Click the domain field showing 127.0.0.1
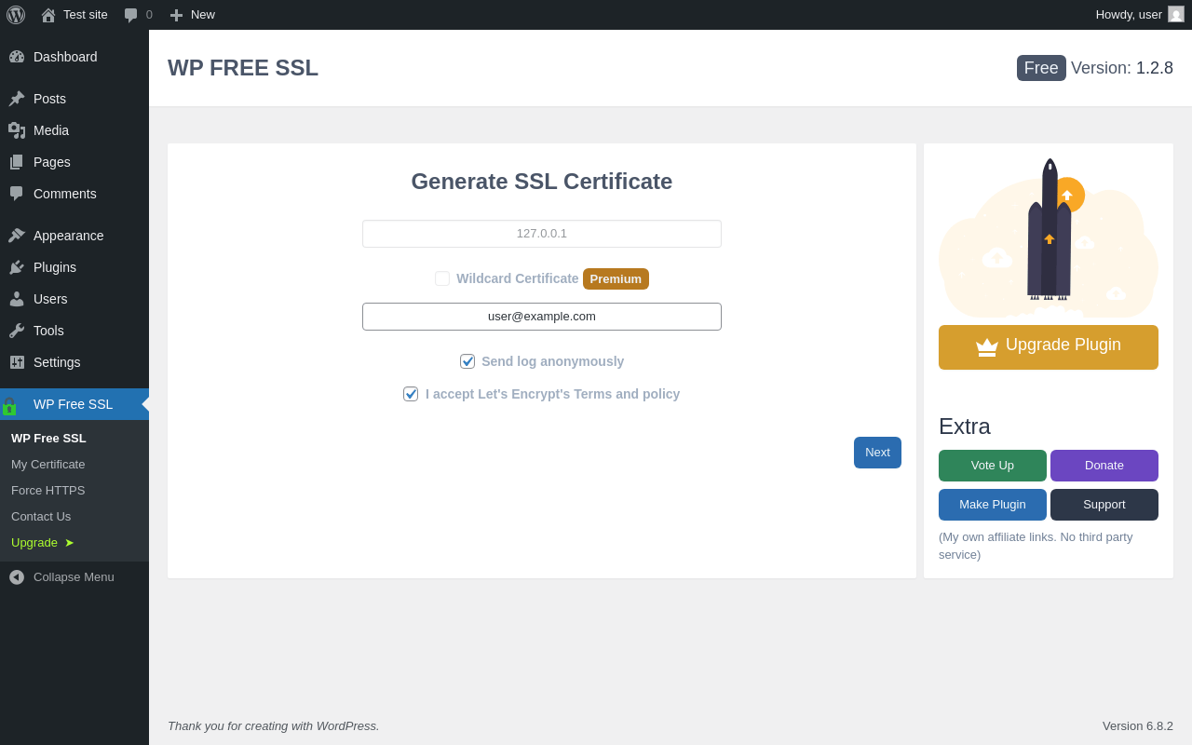Viewport: 1192px width, 745px height. (x=542, y=234)
